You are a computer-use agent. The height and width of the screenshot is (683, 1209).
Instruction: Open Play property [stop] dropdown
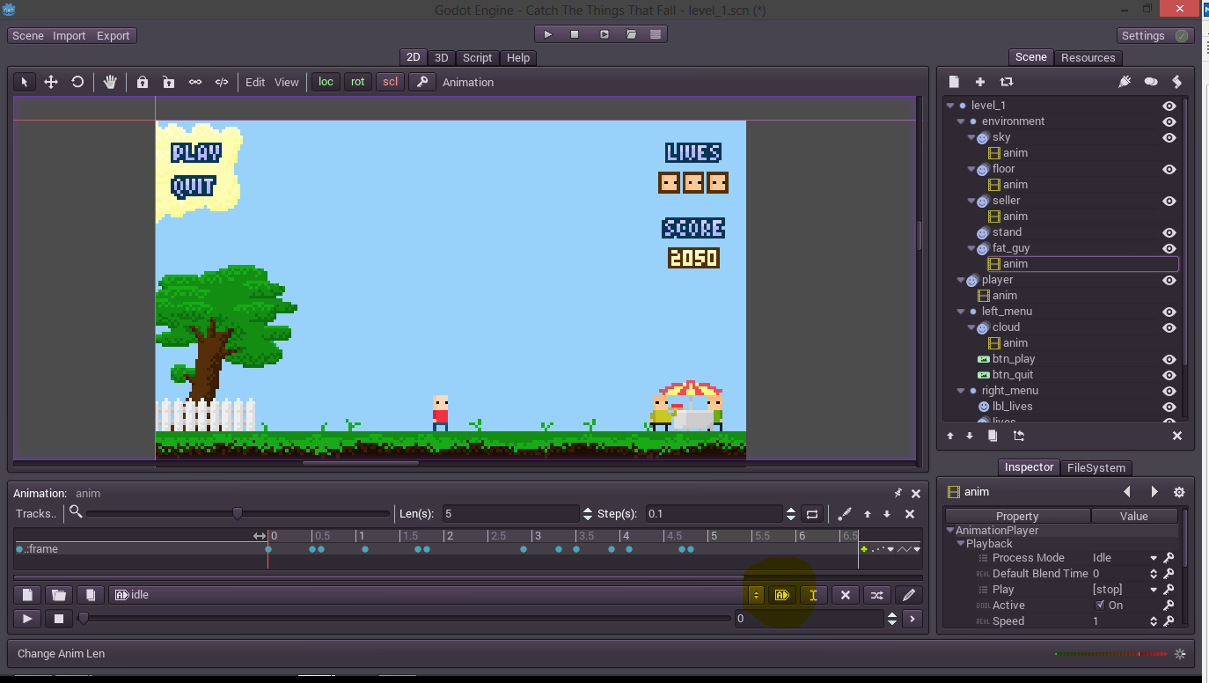[1154, 590]
